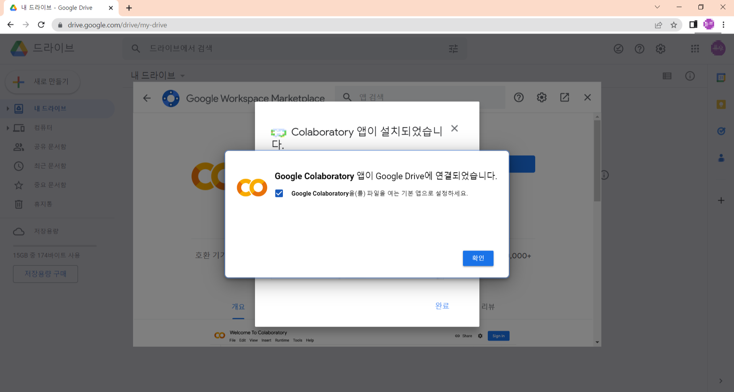Select 내 드라이브 in the sidebar
This screenshot has width=734, height=392.
coord(57,109)
